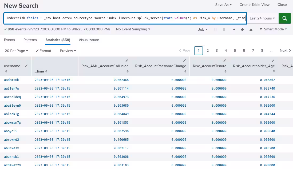Viewport: 293px width, 169px height.
Task: Click pencil icon on Risk_AML_AccountCollusion column
Action: click(127, 61)
